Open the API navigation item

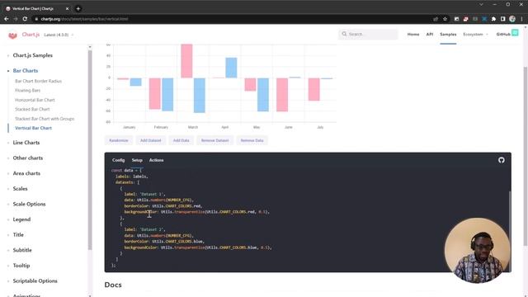[430, 34]
